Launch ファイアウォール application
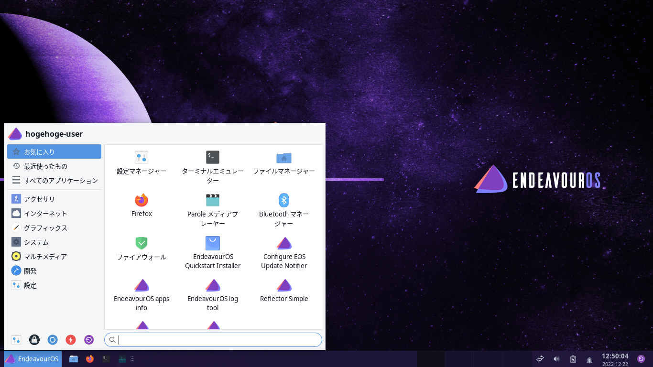This screenshot has height=367, width=653. (x=141, y=248)
